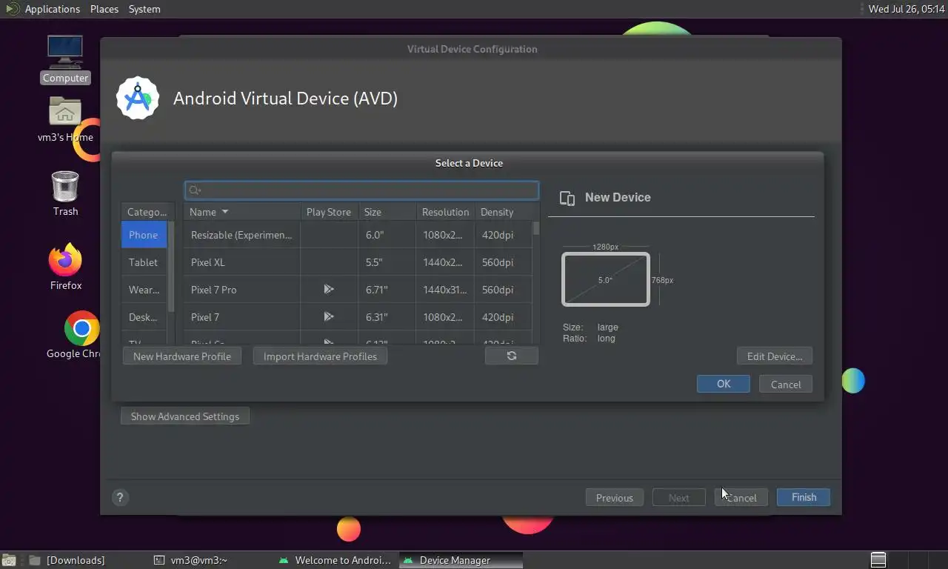Click Edit Device... button
The image size is (948, 569).
point(775,356)
